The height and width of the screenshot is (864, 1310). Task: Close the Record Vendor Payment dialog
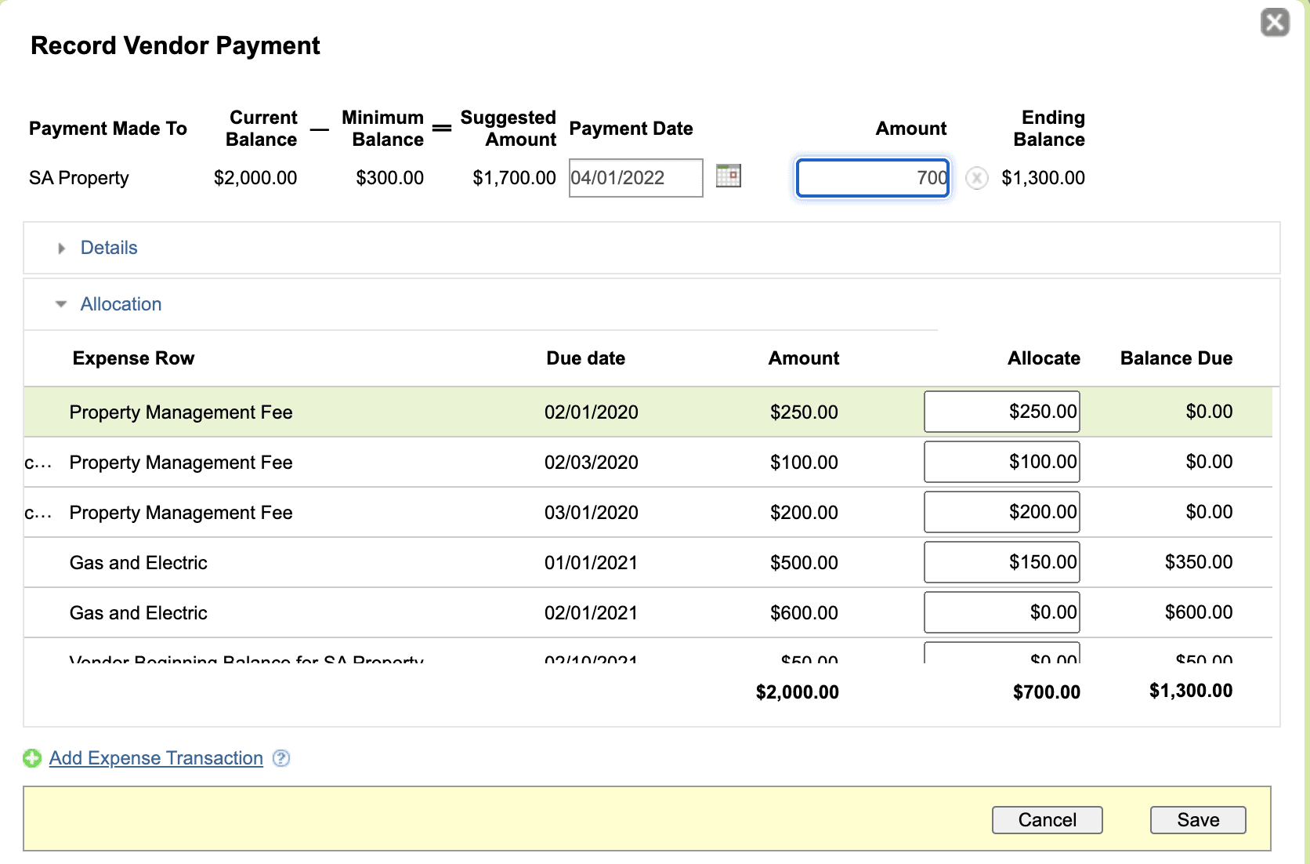[1275, 23]
